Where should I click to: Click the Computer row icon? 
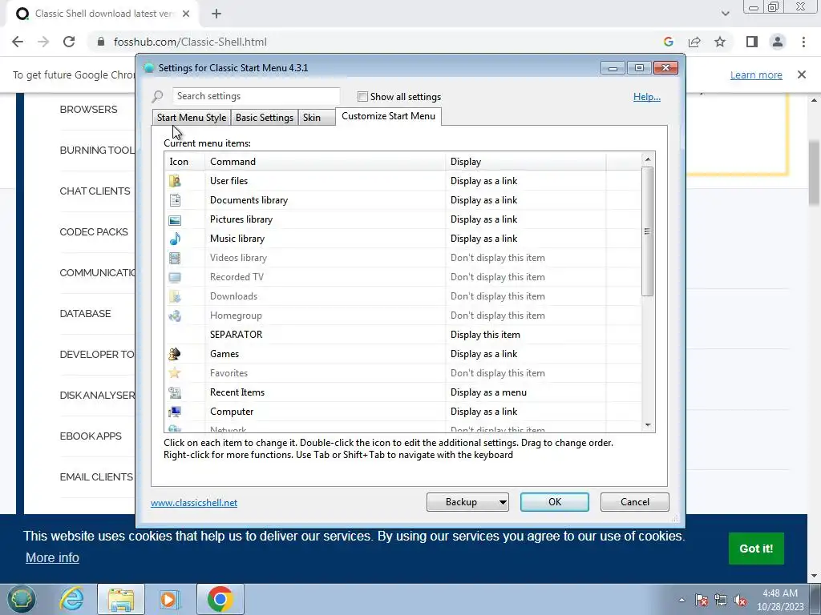[x=175, y=412]
